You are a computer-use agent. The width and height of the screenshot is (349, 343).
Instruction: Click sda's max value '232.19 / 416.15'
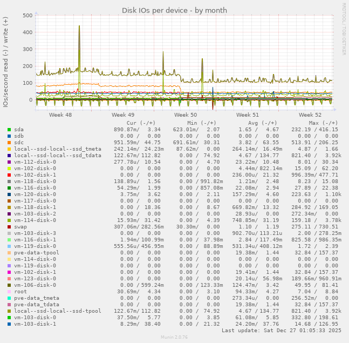(x=314, y=130)
